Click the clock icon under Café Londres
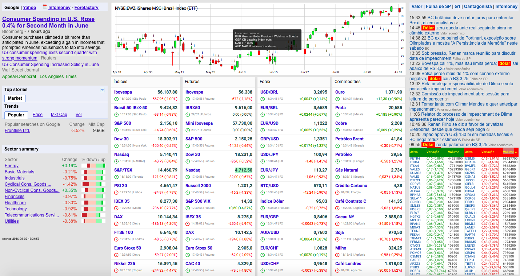520x276 pixels. 337,270
